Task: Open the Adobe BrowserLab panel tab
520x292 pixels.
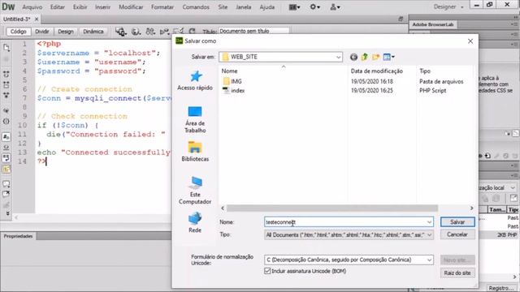Action: [x=433, y=24]
